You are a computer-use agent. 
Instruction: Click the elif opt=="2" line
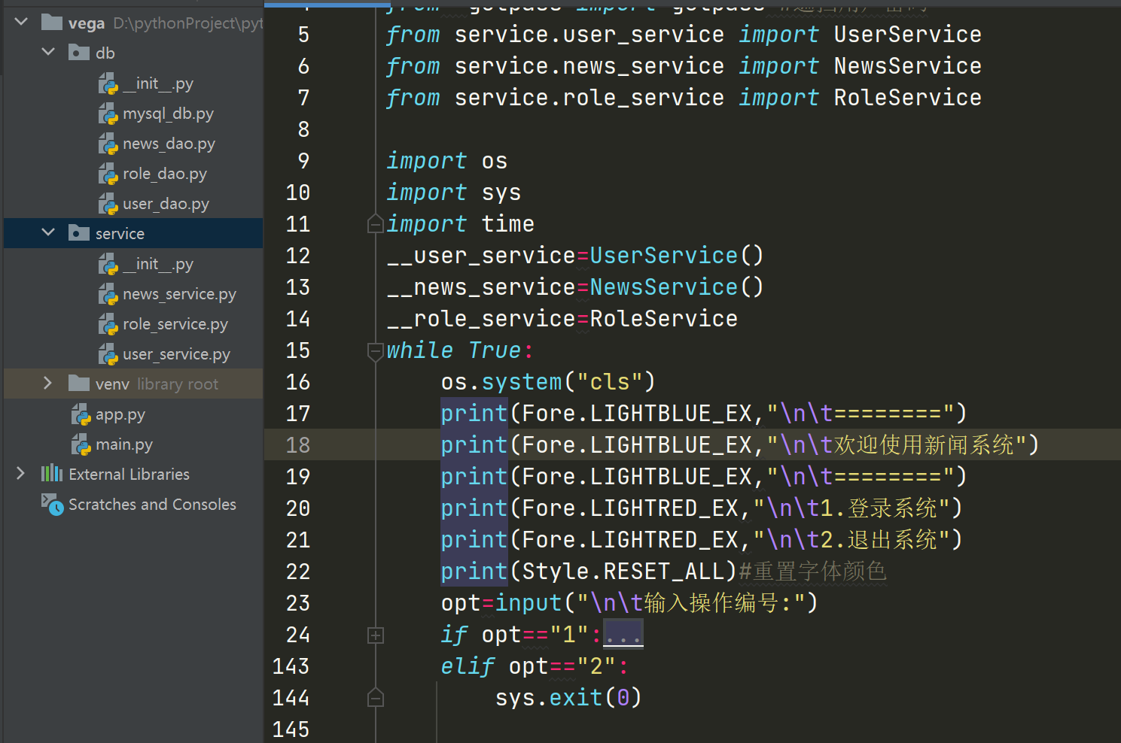click(535, 666)
